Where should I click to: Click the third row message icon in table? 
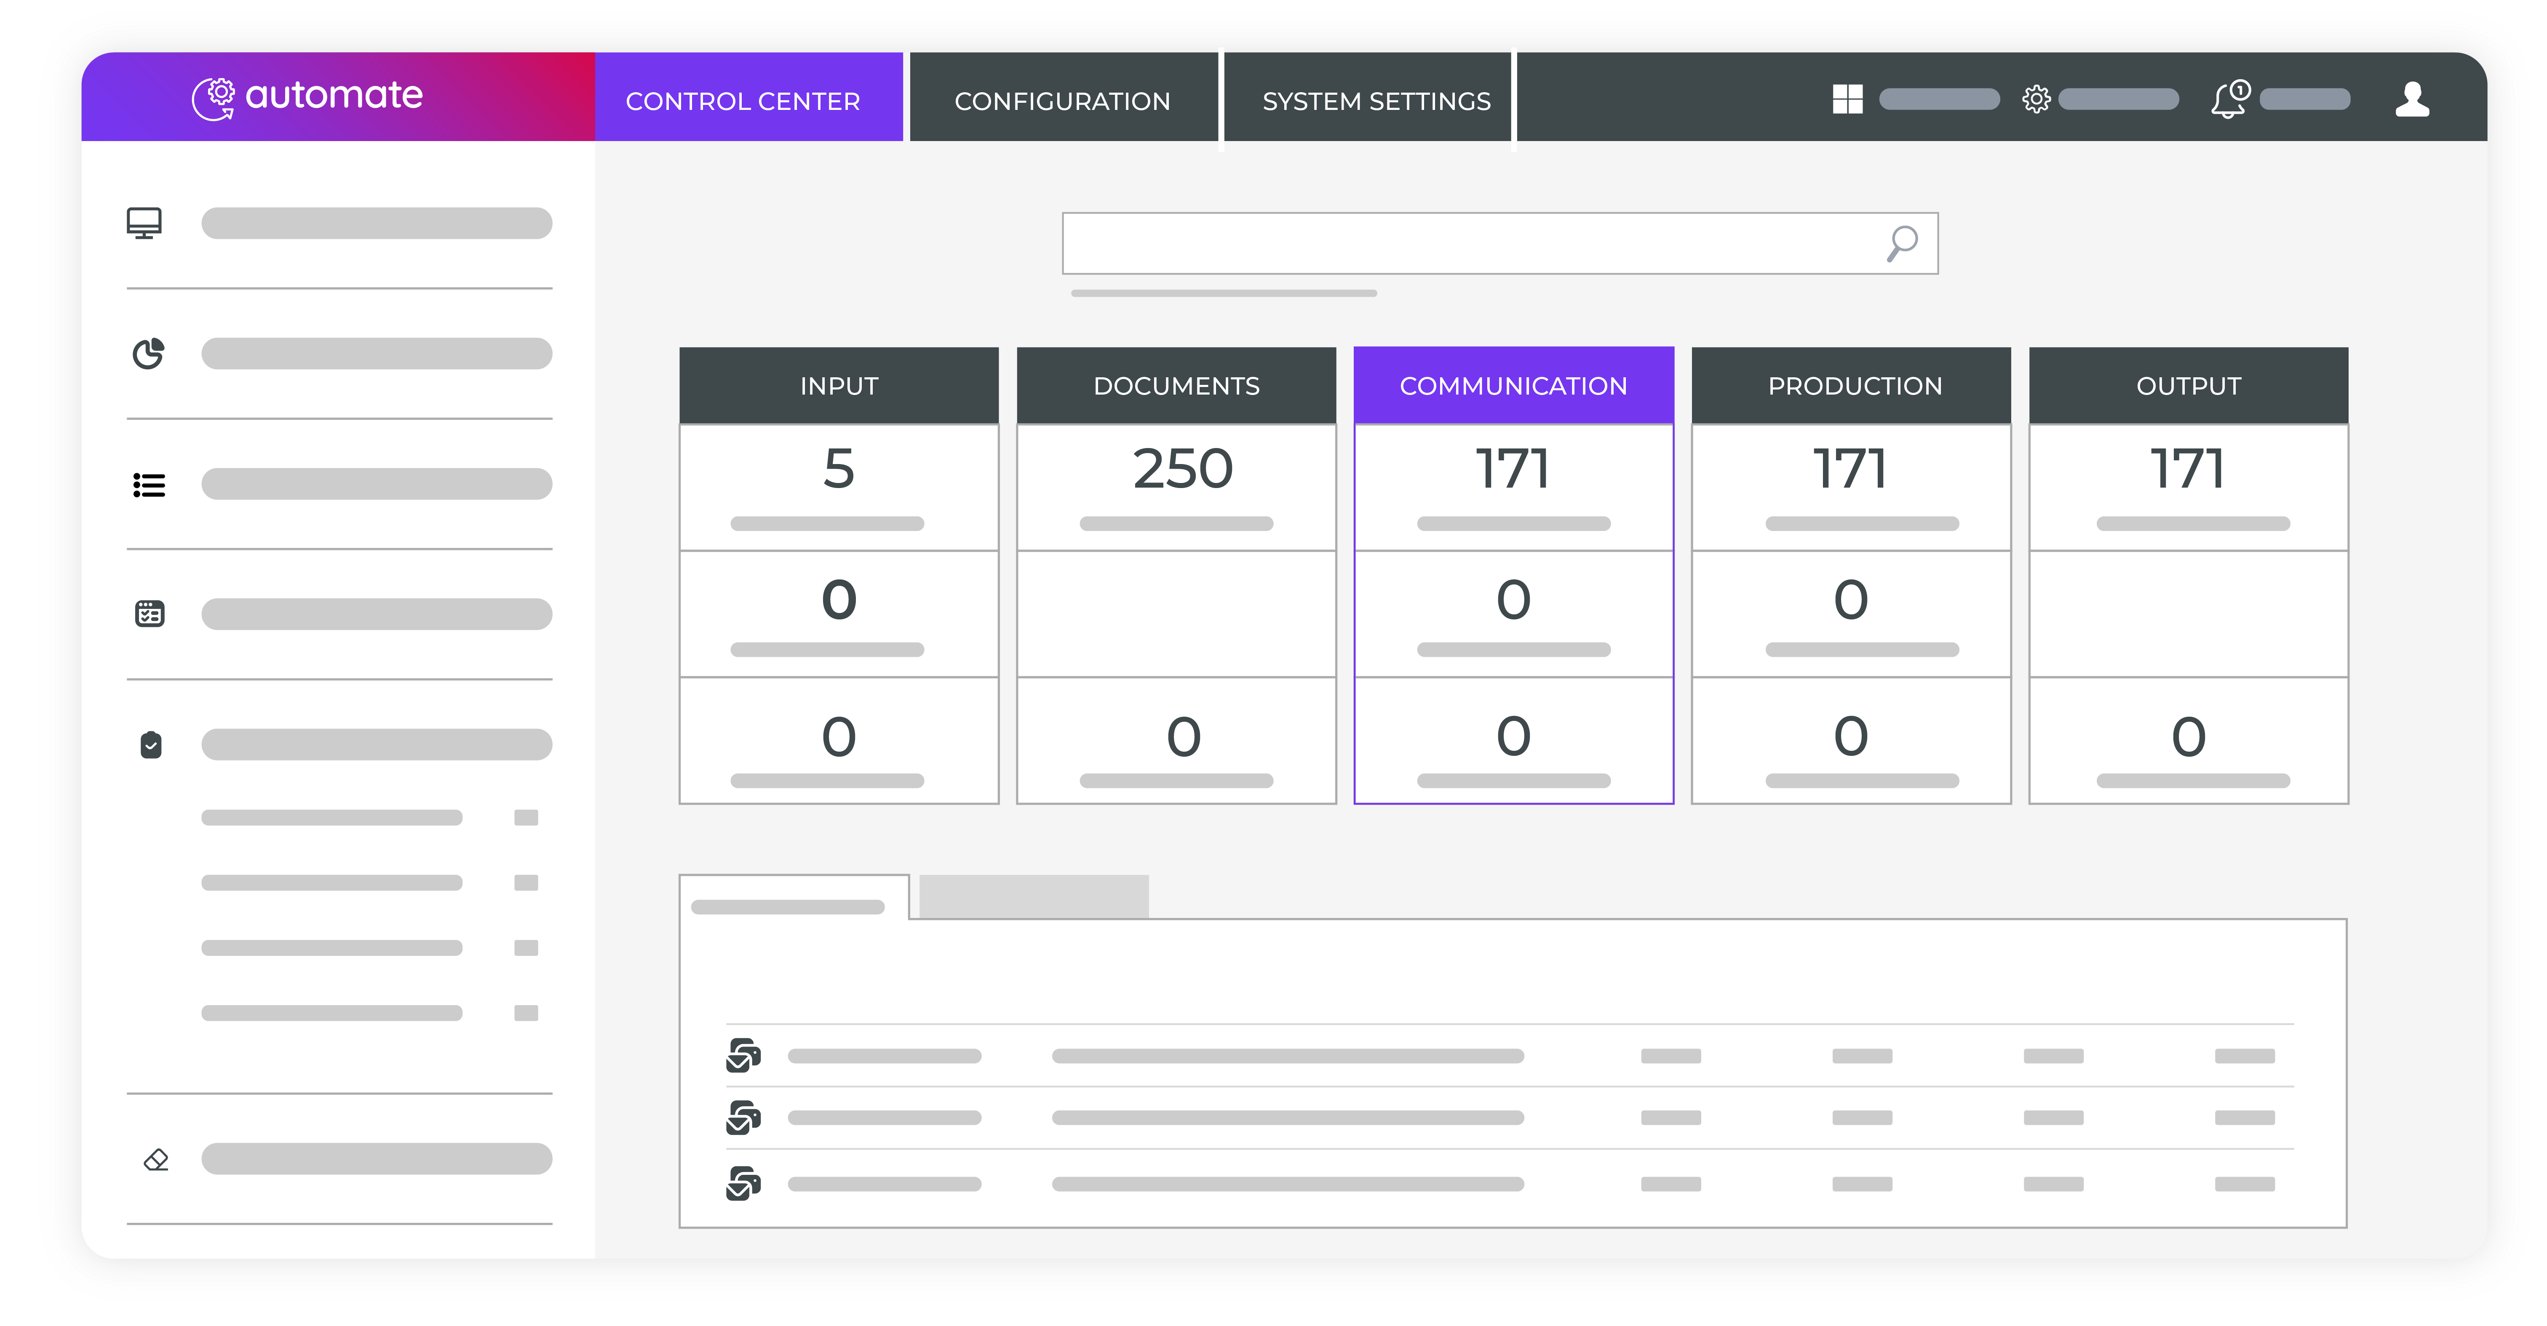tap(743, 1183)
